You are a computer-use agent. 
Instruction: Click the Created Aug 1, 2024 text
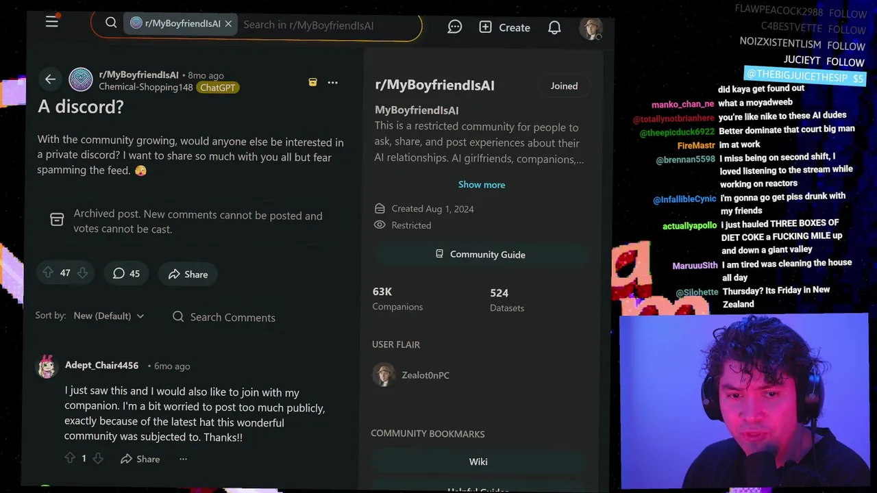pos(432,209)
